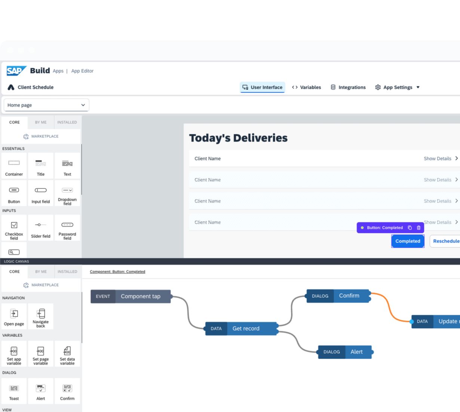
Task: Switch to the Variables tab
Action: click(306, 87)
